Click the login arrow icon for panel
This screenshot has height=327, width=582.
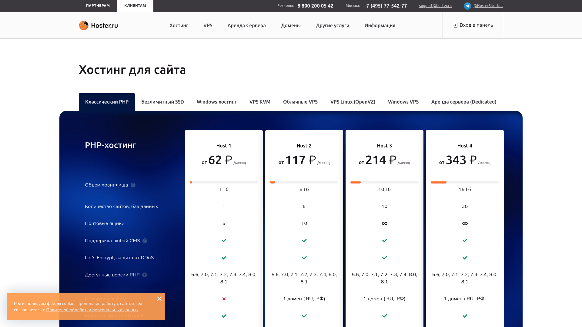pyautogui.click(x=455, y=25)
